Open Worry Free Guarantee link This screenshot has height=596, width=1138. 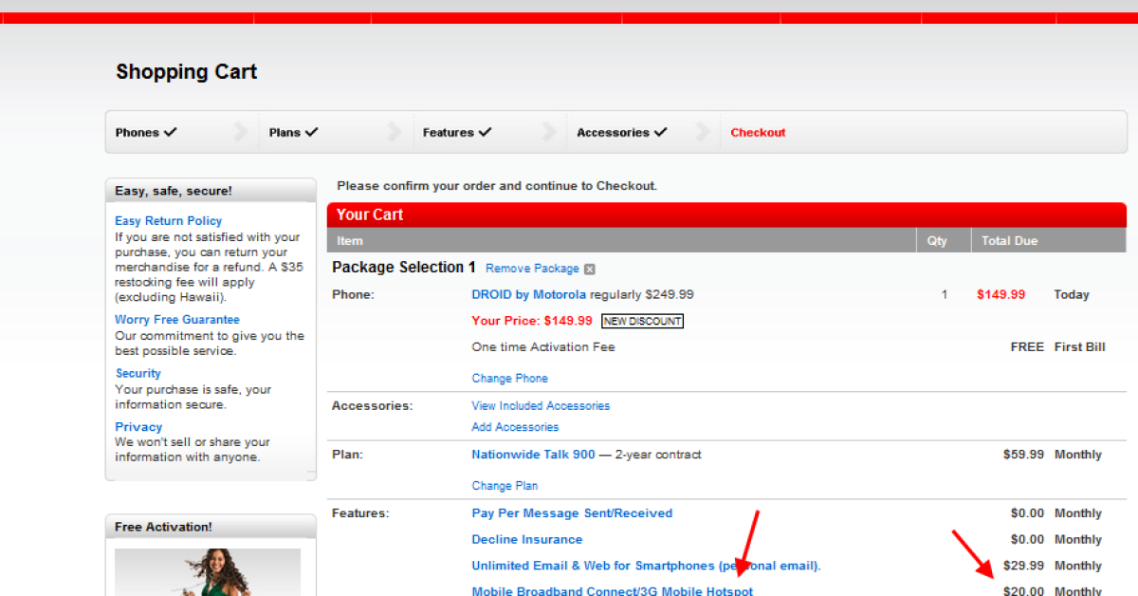(176, 320)
